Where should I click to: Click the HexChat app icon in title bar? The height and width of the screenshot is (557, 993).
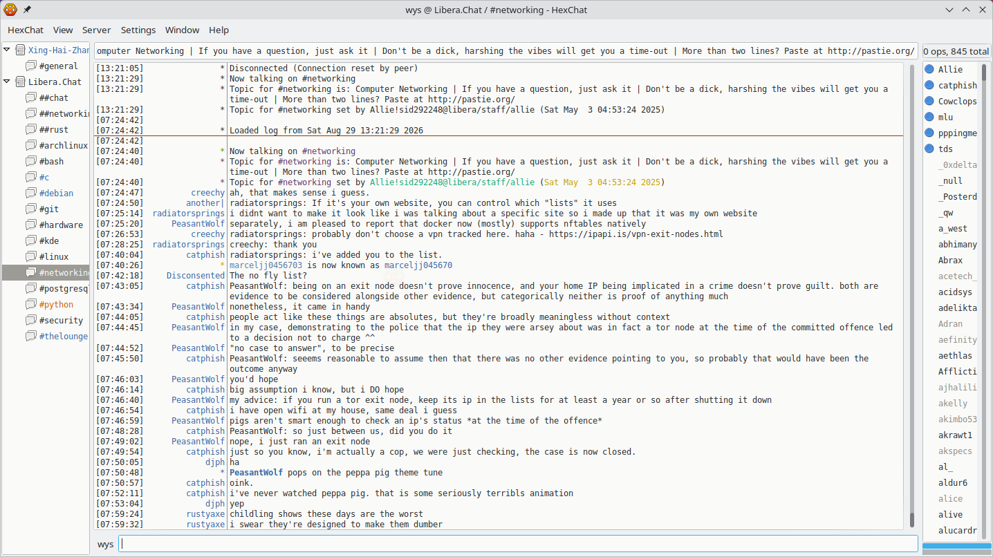pyautogui.click(x=10, y=10)
